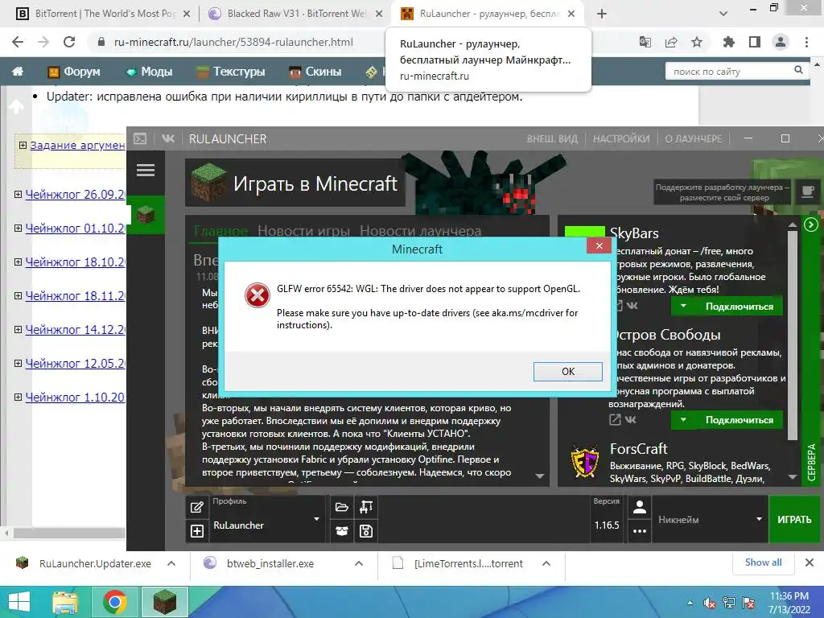824x618 pixels.
Task: Open game folder icon in launcher
Action: [341, 507]
